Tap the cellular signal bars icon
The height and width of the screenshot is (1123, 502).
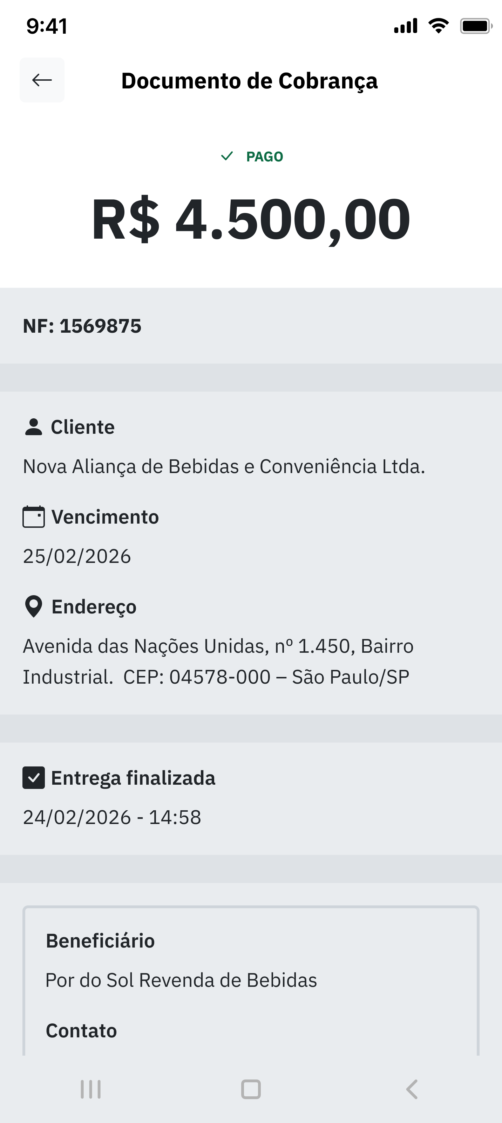(405, 26)
